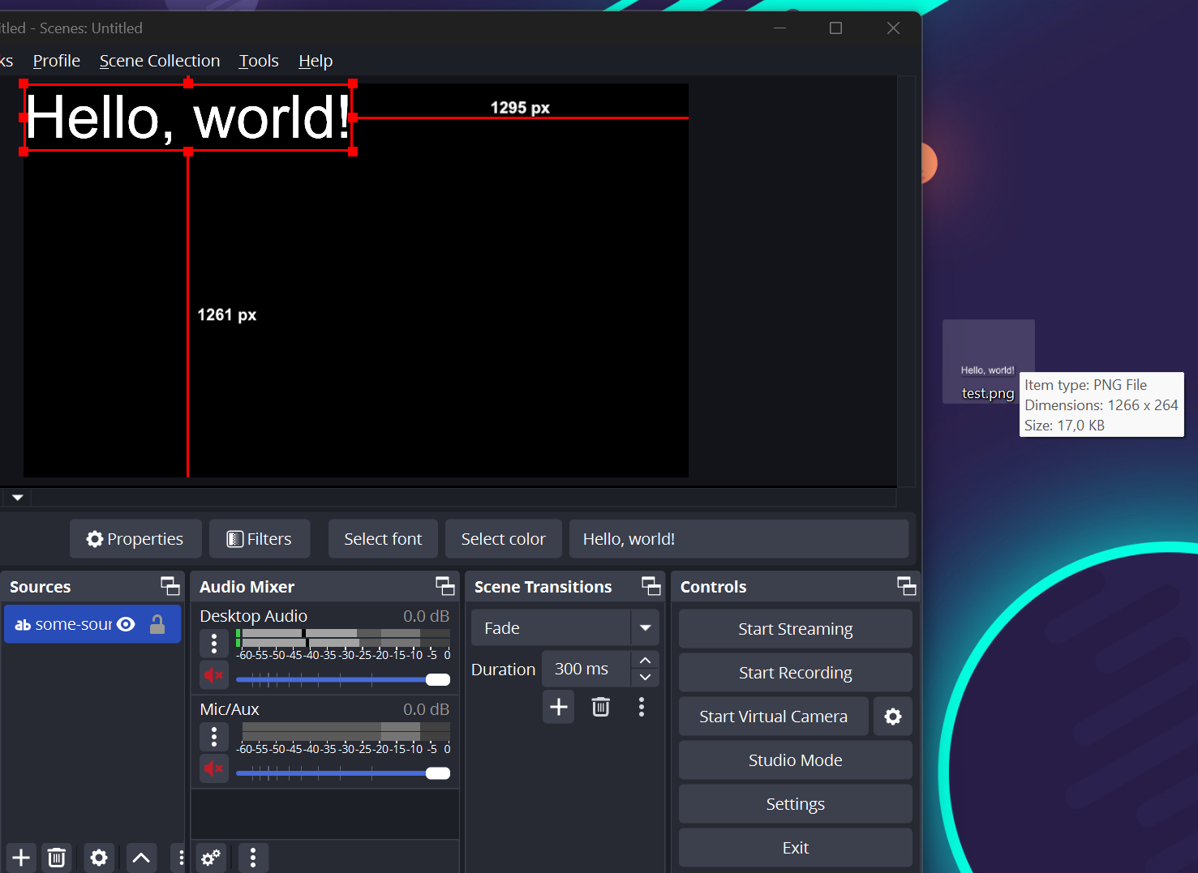The height and width of the screenshot is (873, 1198).
Task: Add a new source with plus icon
Action: pyautogui.click(x=21, y=858)
